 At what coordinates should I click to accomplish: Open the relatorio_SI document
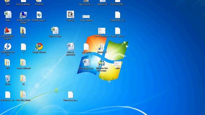(102, 3)
